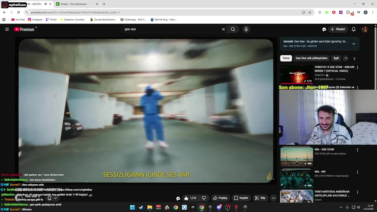Expand the Sonraki playlist panel chevron

354,44
